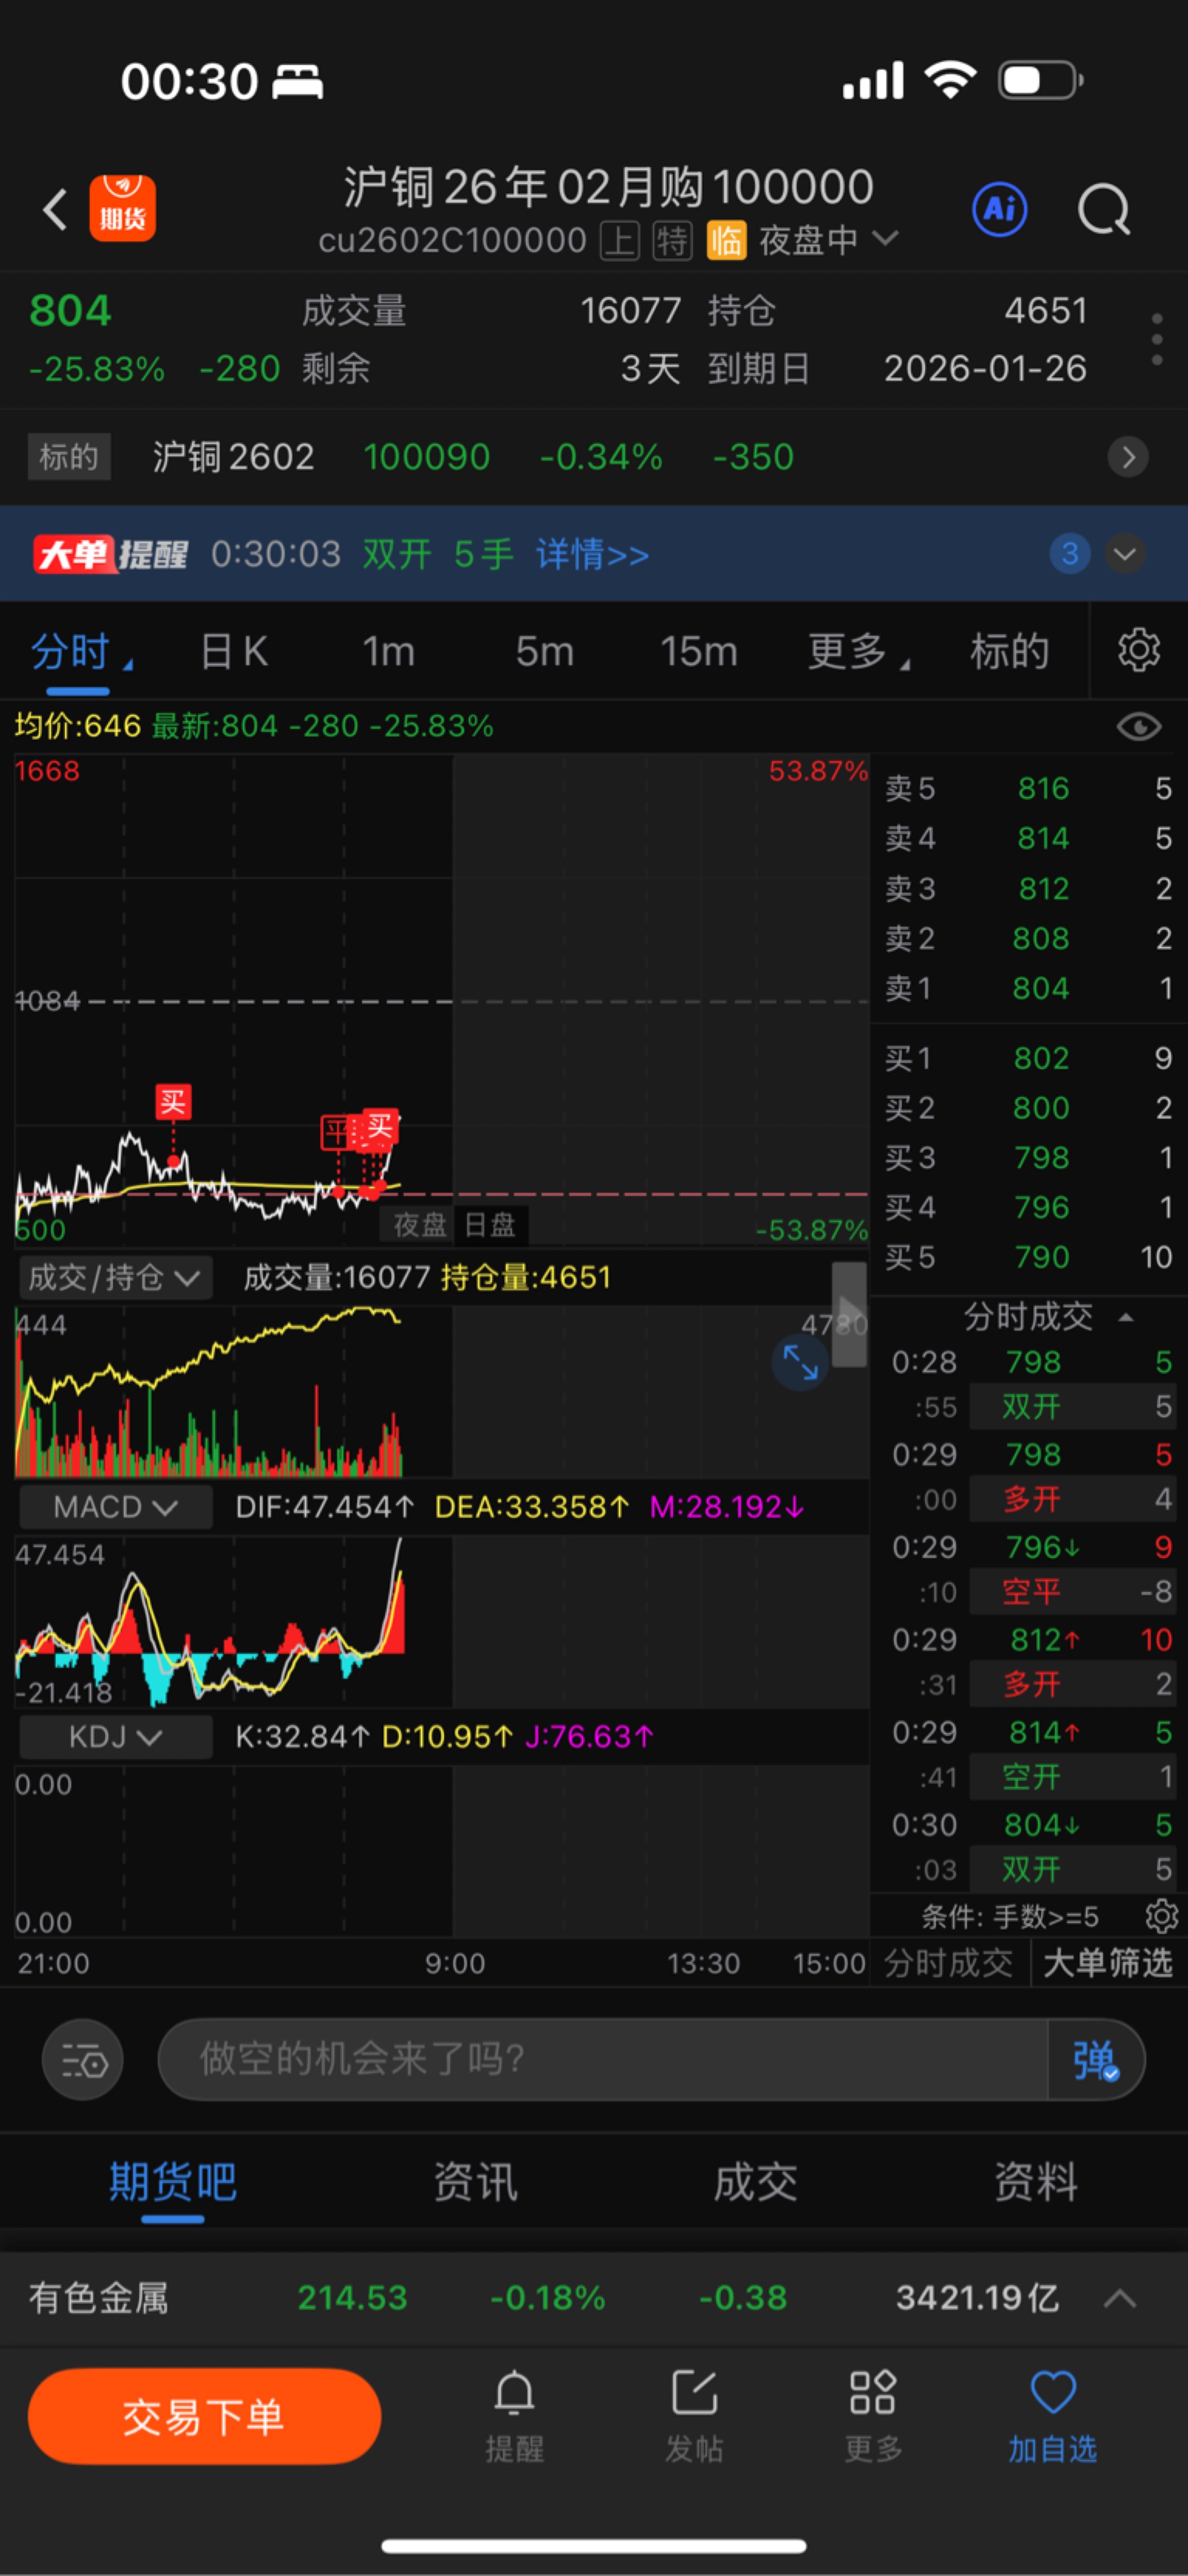Toggle the danmaku (弹) button
This screenshot has height=2576, width=1188.
1095,2060
